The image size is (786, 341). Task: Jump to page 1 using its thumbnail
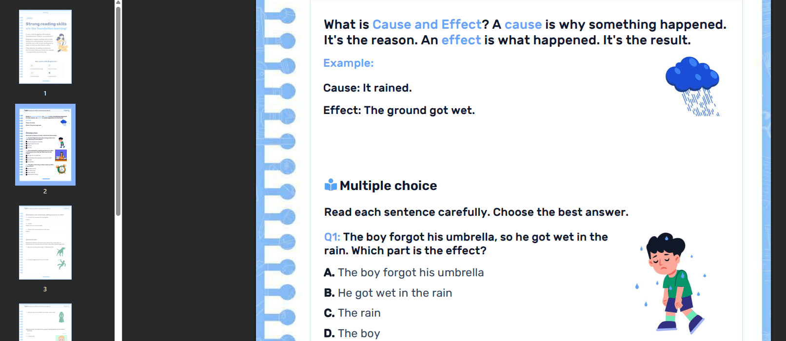click(45, 46)
